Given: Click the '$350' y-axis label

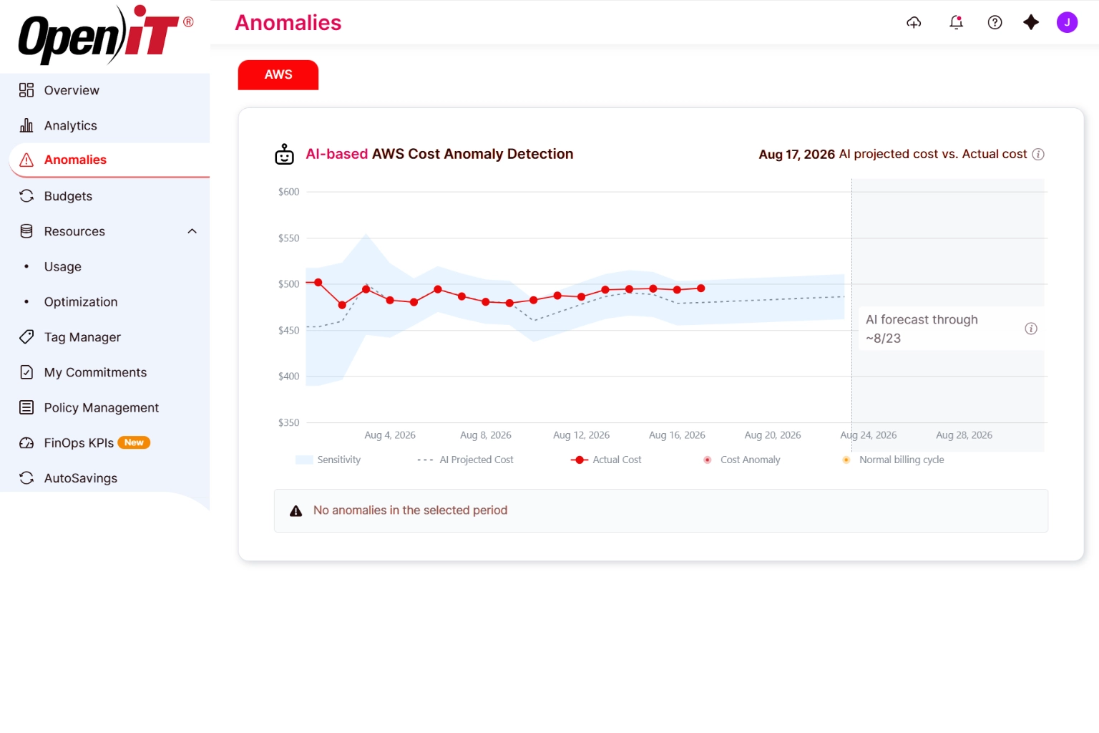Looking at the screenshot, I should 289,423.
